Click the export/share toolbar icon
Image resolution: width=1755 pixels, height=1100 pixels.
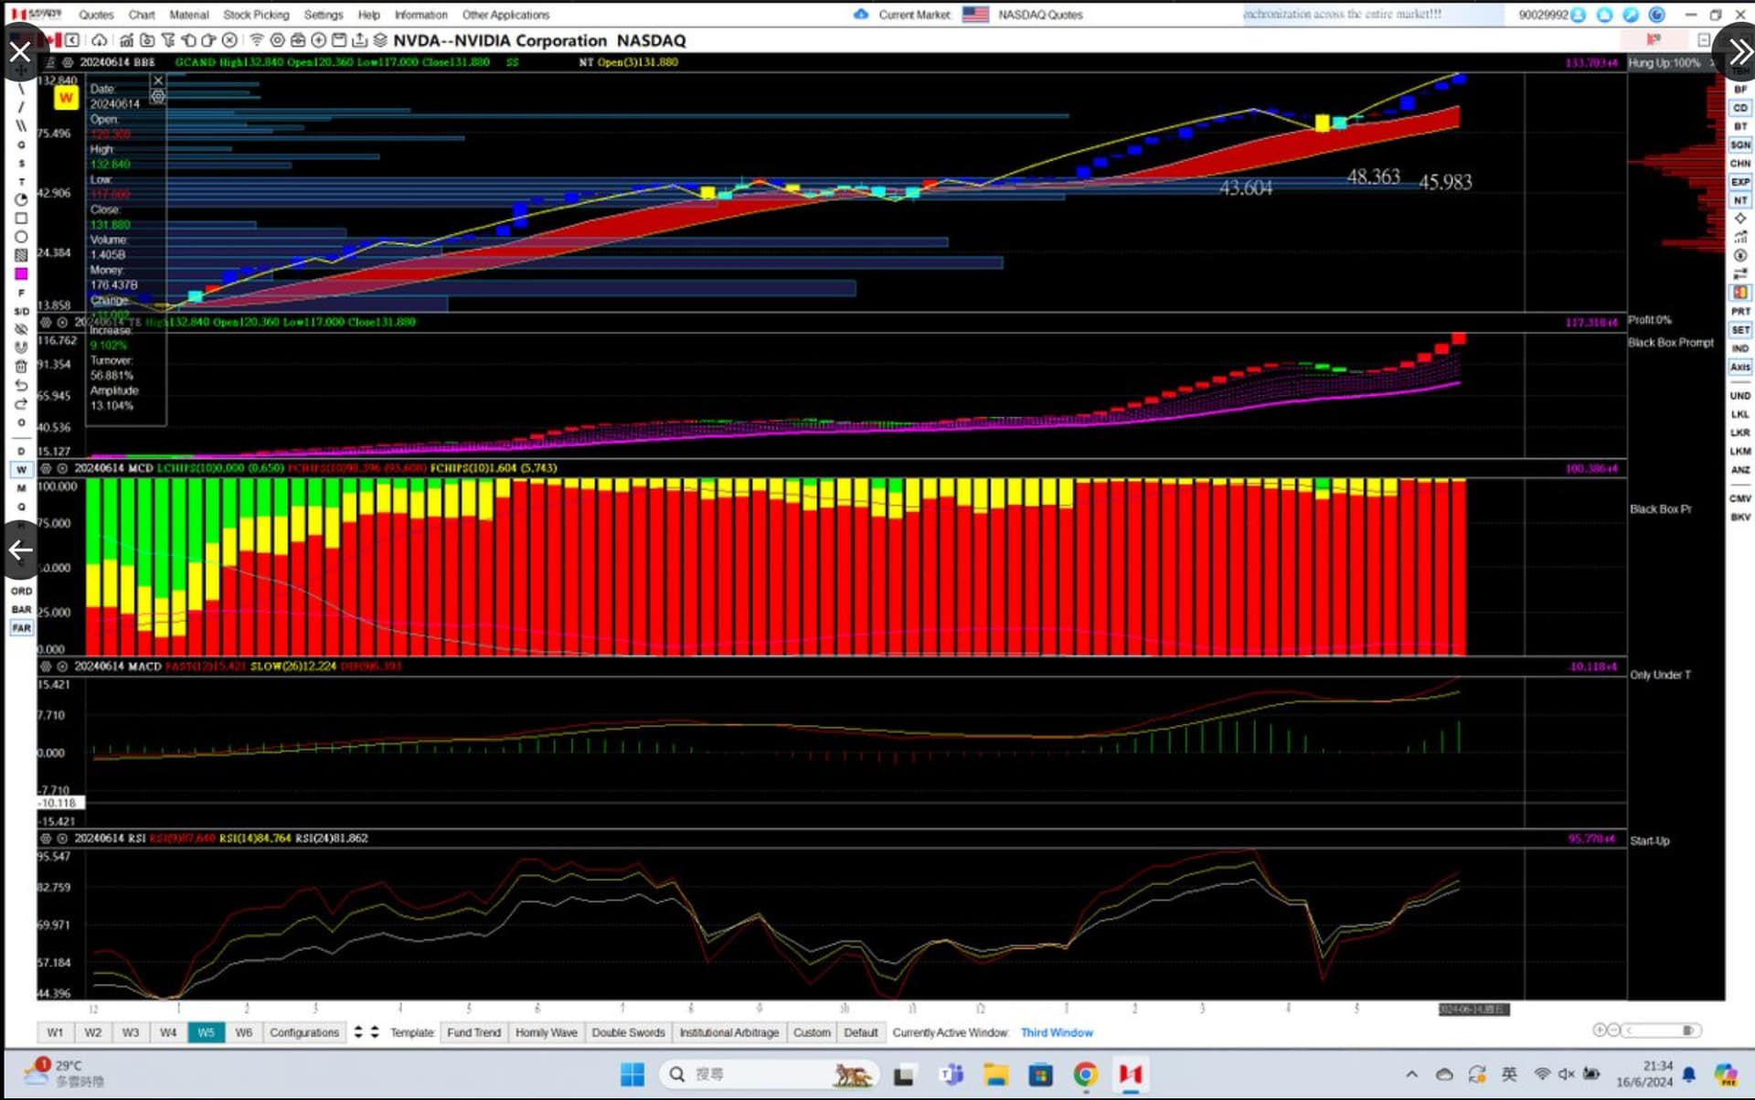tap(359, 40)
